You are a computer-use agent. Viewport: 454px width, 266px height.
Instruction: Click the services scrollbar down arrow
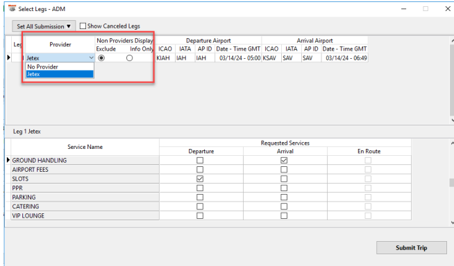452,222
